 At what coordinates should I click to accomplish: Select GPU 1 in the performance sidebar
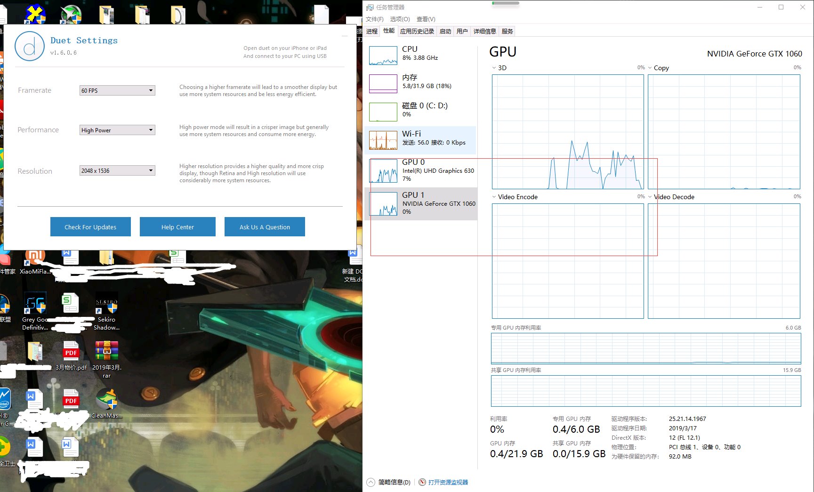tap(421, 203)
